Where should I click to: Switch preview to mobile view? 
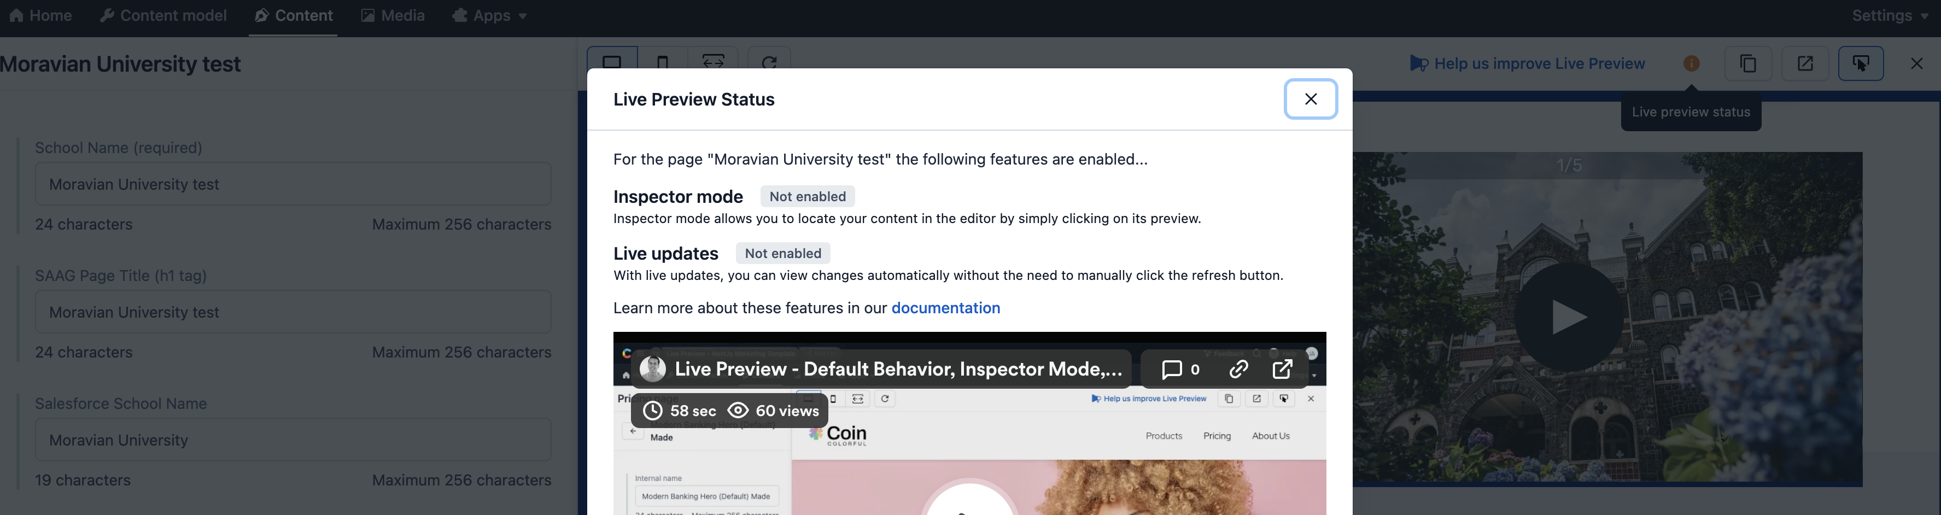662,63
